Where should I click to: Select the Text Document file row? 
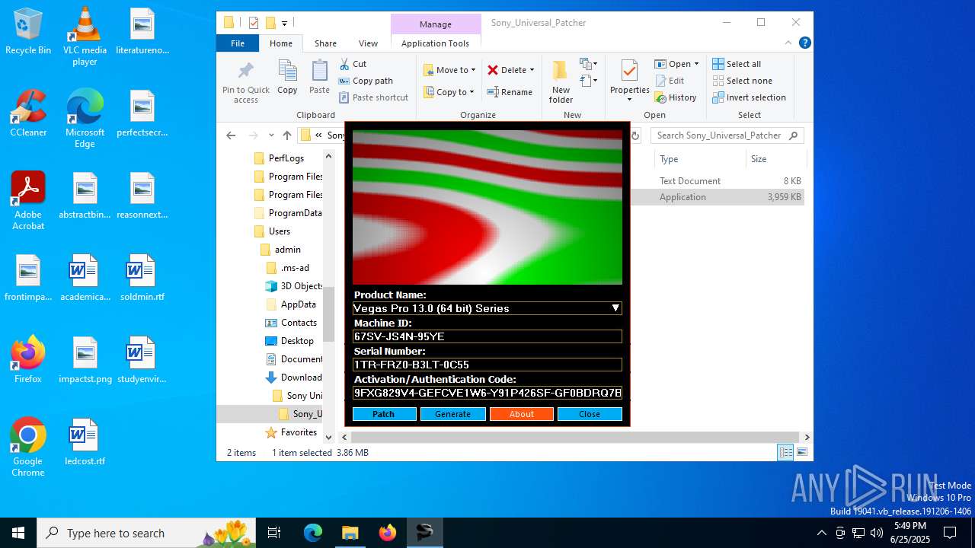(x=718, y=181)
